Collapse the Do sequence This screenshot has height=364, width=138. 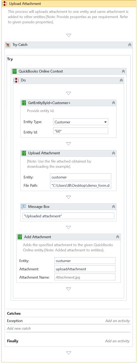[121, 80]
